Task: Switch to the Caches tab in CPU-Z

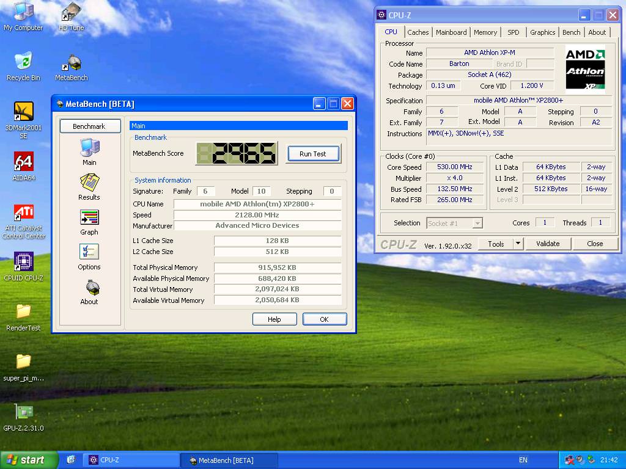Action: (418, 32)
